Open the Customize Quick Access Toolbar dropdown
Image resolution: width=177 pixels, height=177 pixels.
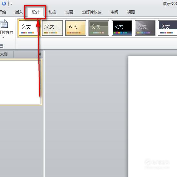tap(11, 4)
